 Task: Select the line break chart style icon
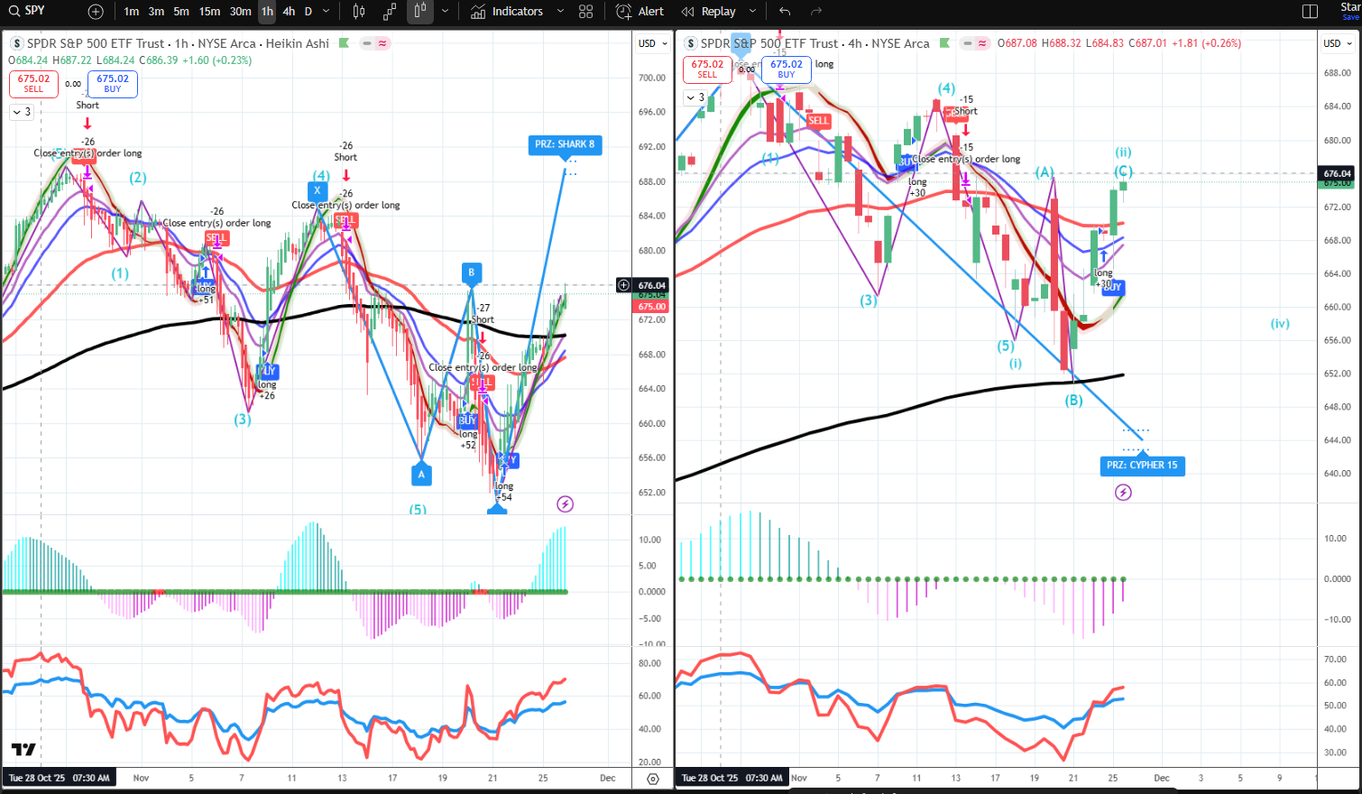tap(390, 12)
